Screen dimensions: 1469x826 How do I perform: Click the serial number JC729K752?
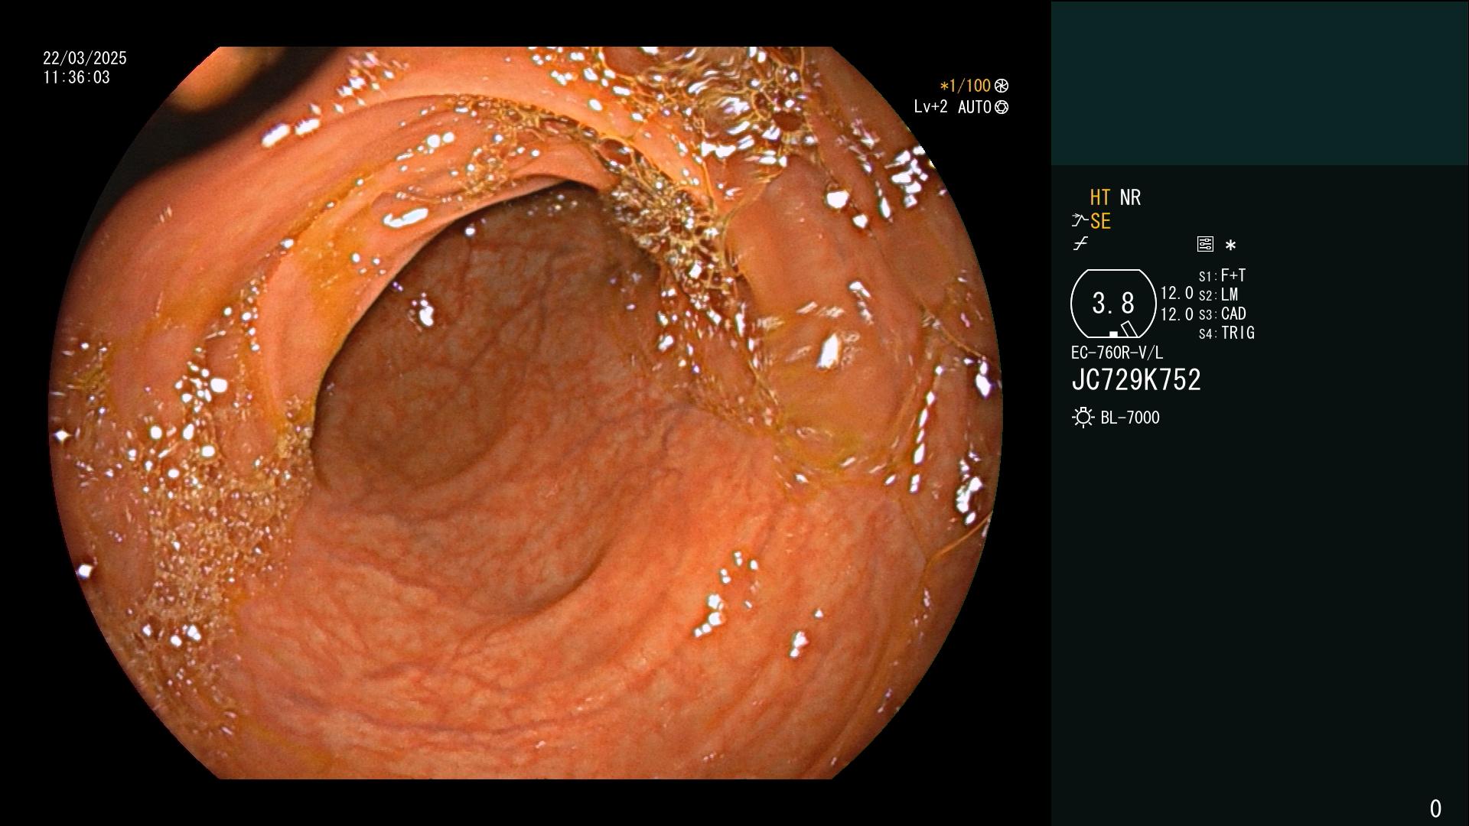(x=1136, y=379)
